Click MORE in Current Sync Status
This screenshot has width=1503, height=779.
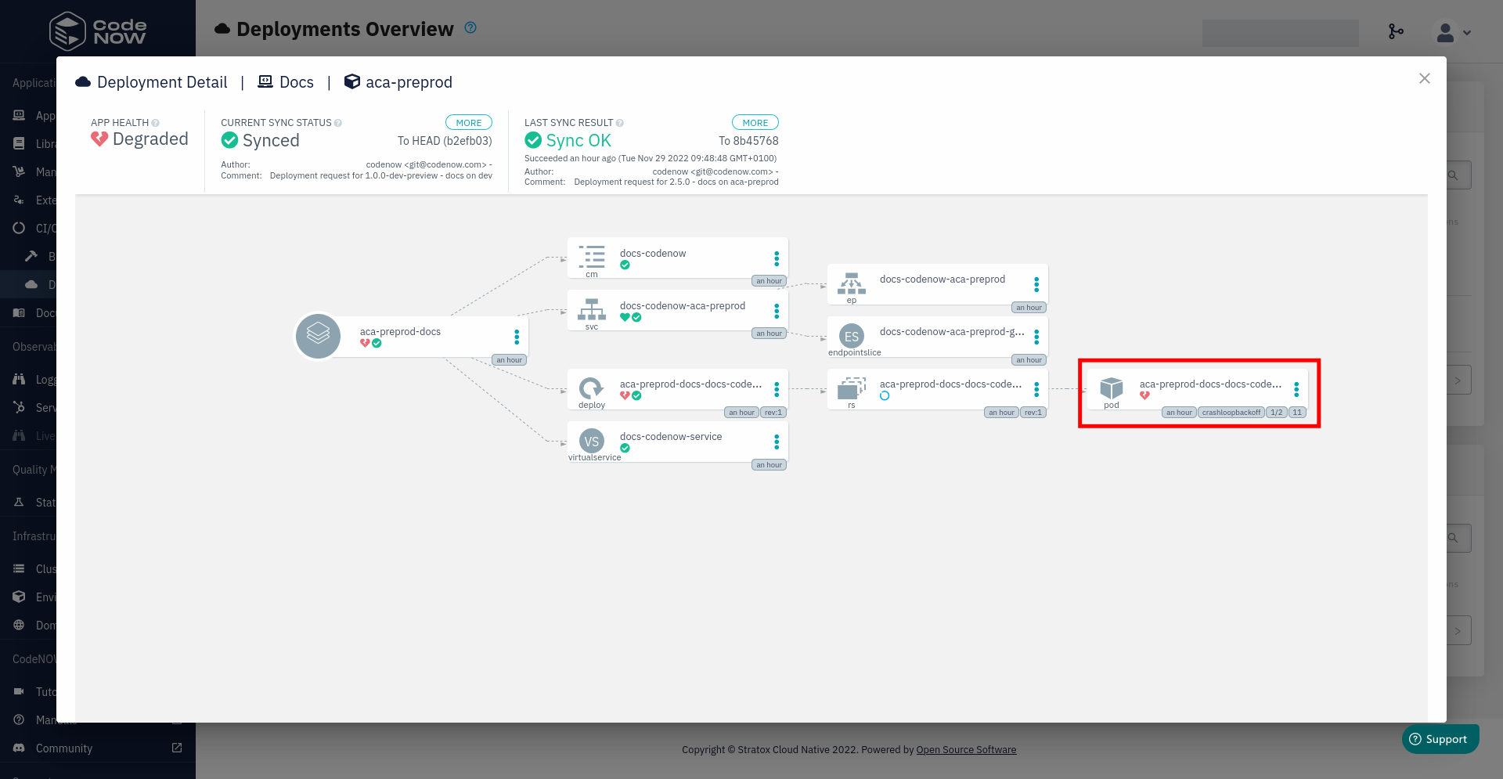pyautogui.click(x=468, y=123)
